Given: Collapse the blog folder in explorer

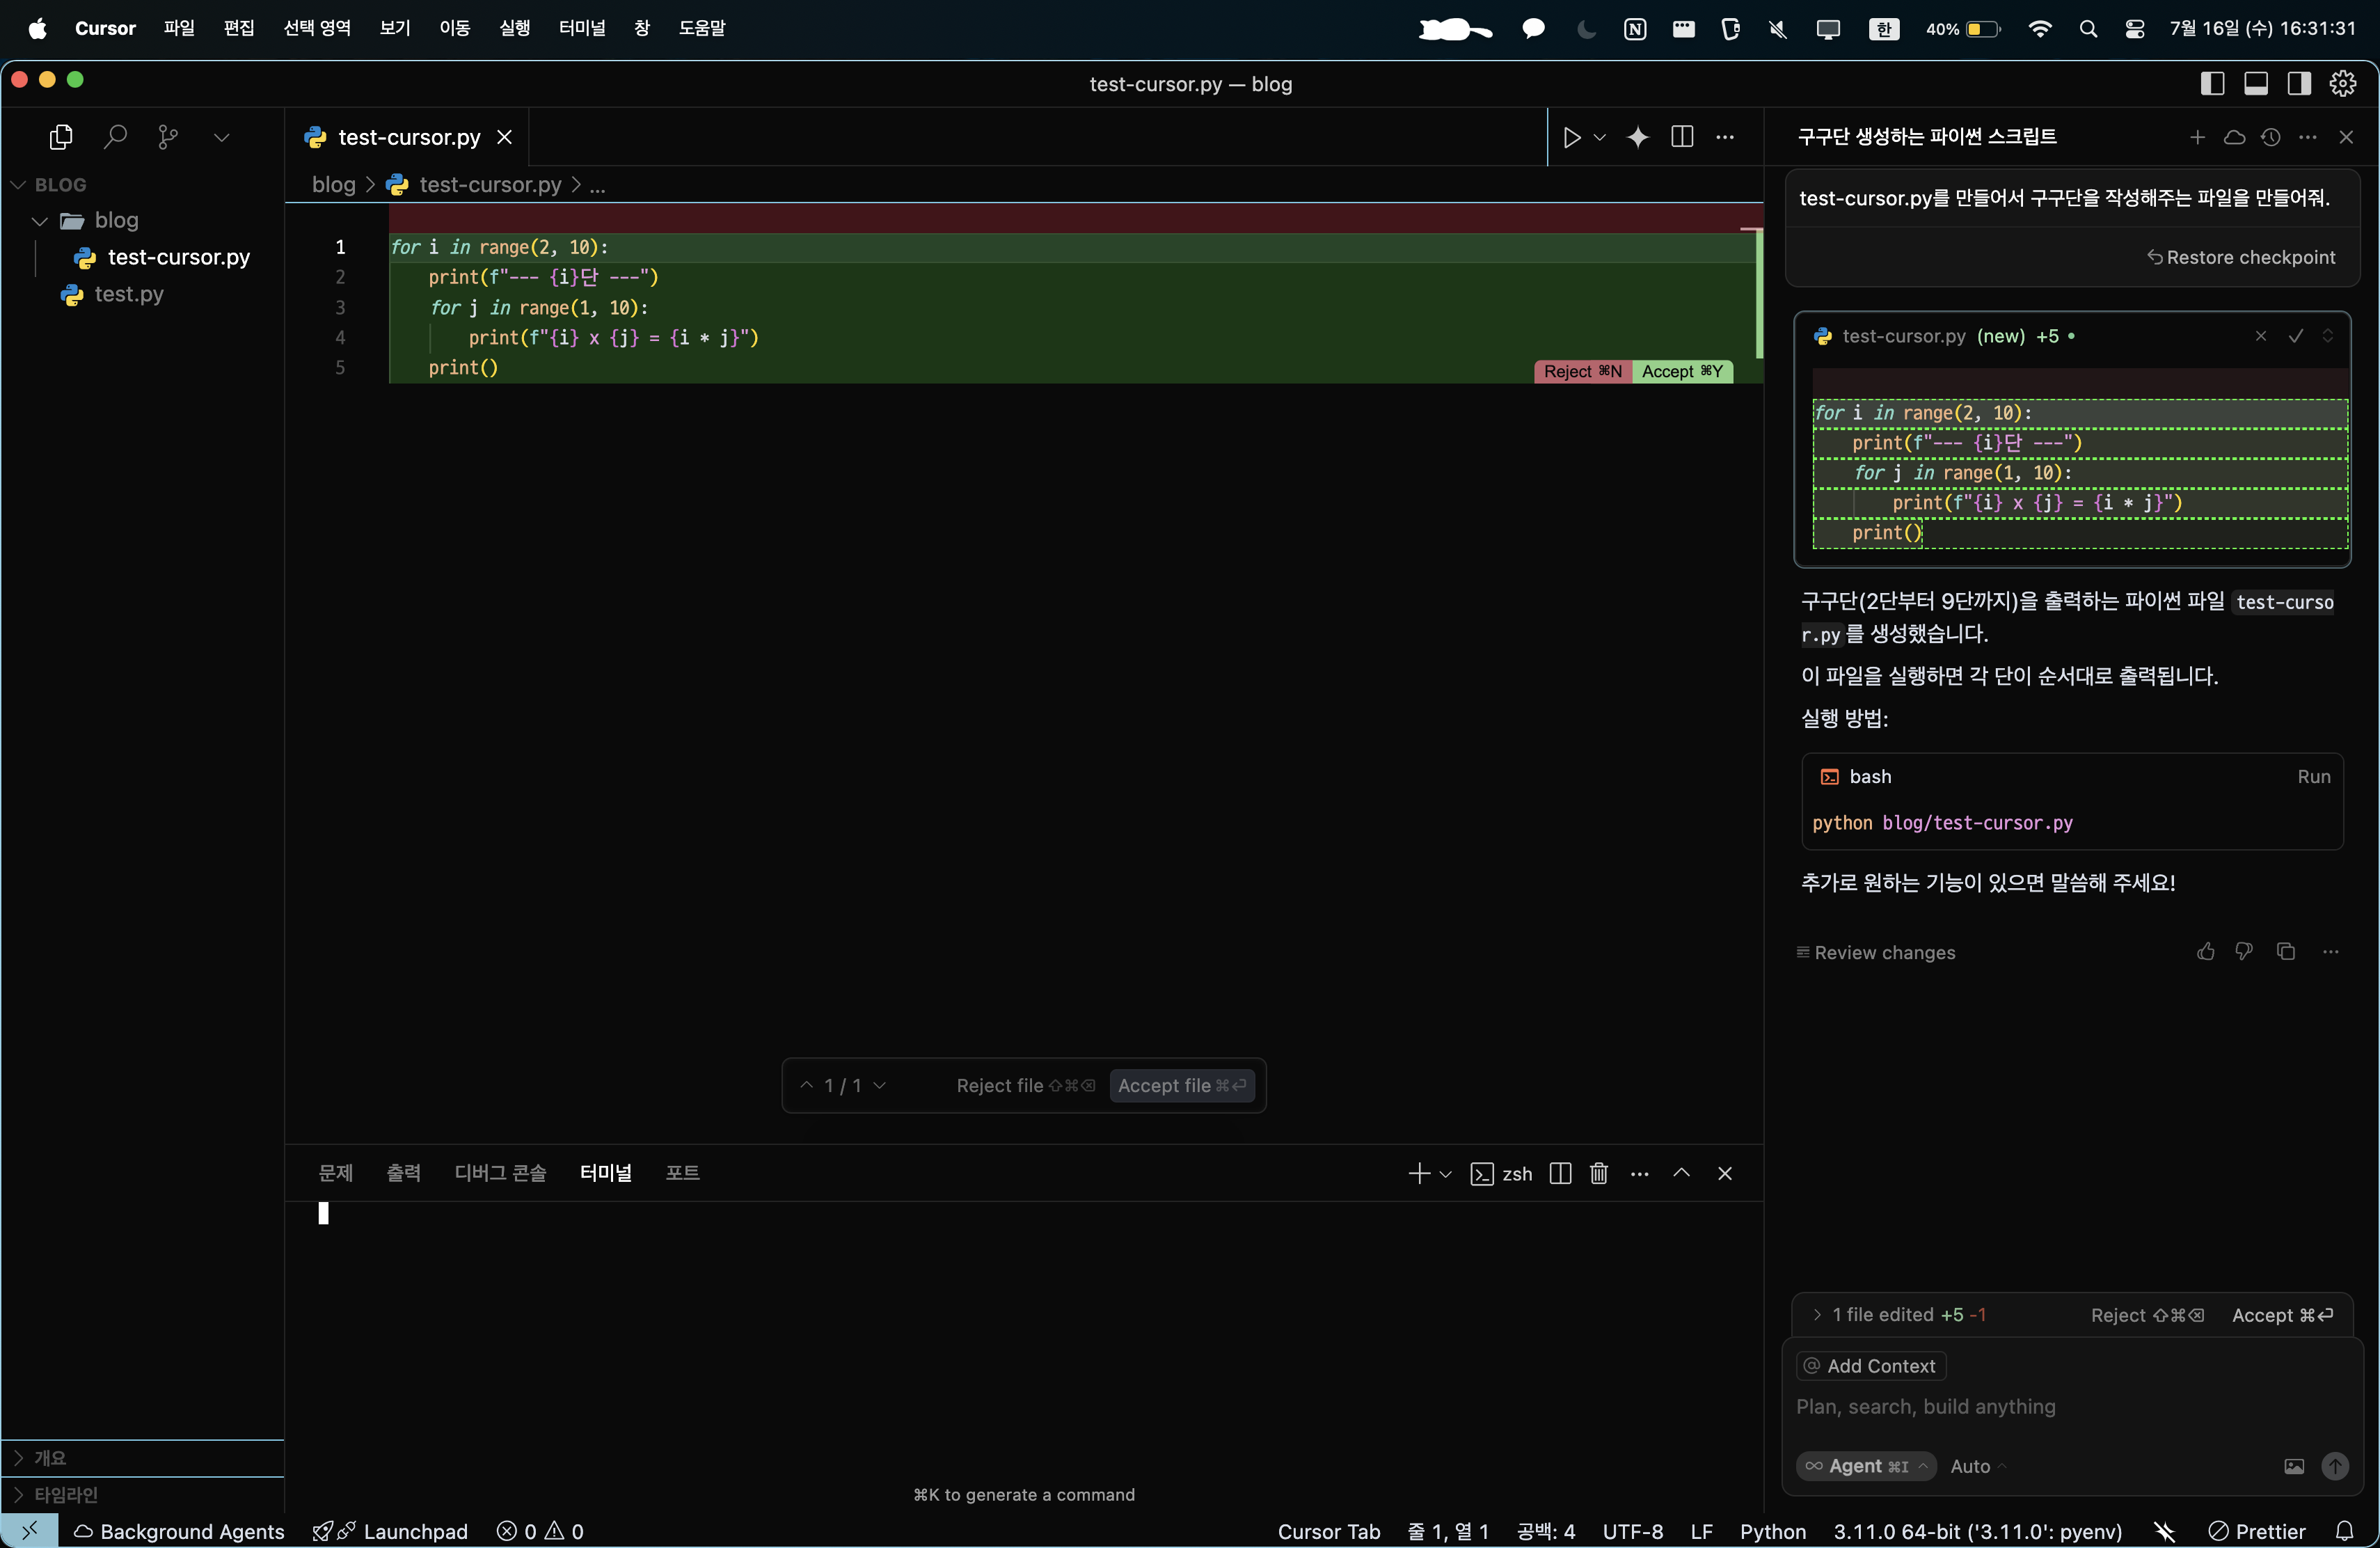Looking at the screenshot, I should pyautogui.click(x=40, y=220).
